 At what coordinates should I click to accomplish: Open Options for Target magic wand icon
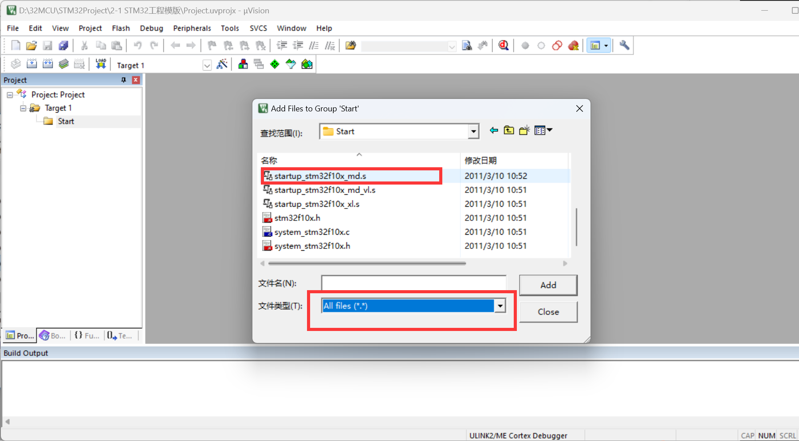(x=222, y=64)
